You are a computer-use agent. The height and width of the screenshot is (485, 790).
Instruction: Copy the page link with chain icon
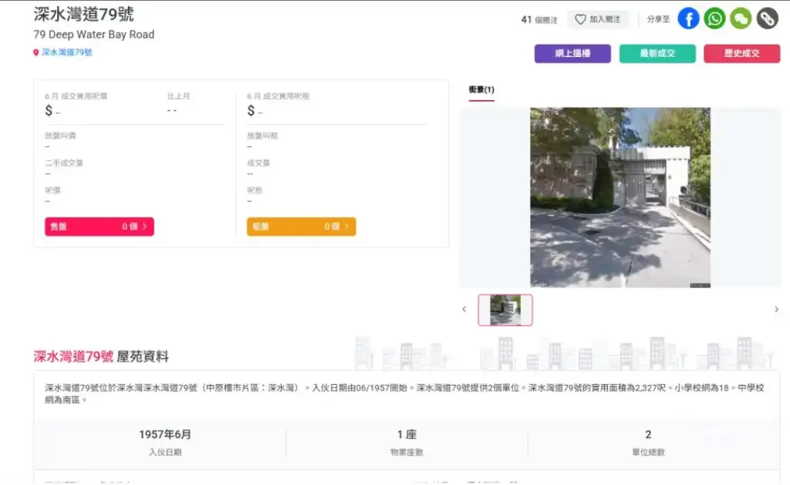(x=767, y=19)
